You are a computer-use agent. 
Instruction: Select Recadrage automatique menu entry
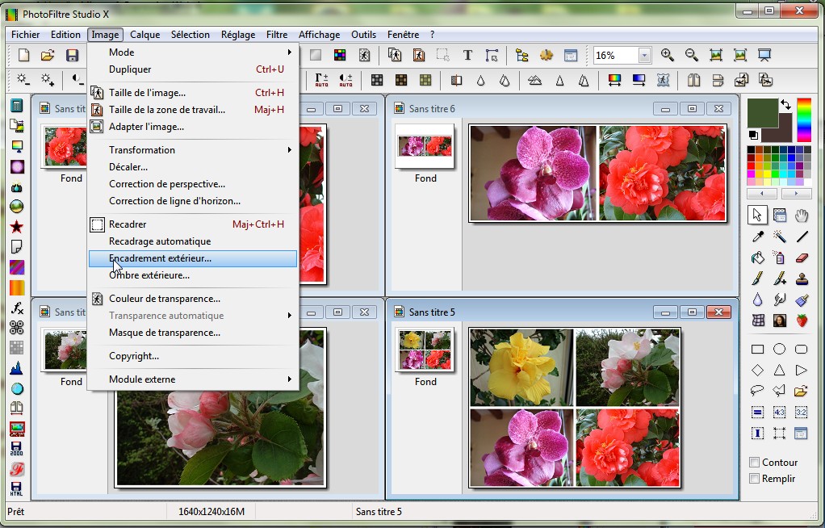tap(193, 241)
